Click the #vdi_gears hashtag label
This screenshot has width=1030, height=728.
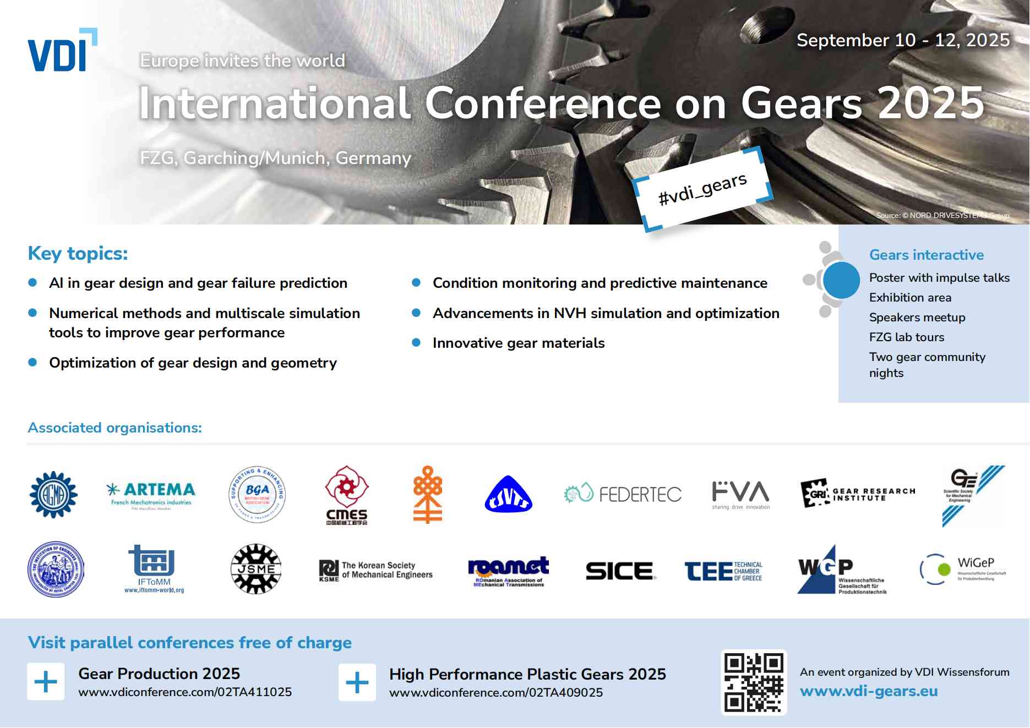click(702, 189)
